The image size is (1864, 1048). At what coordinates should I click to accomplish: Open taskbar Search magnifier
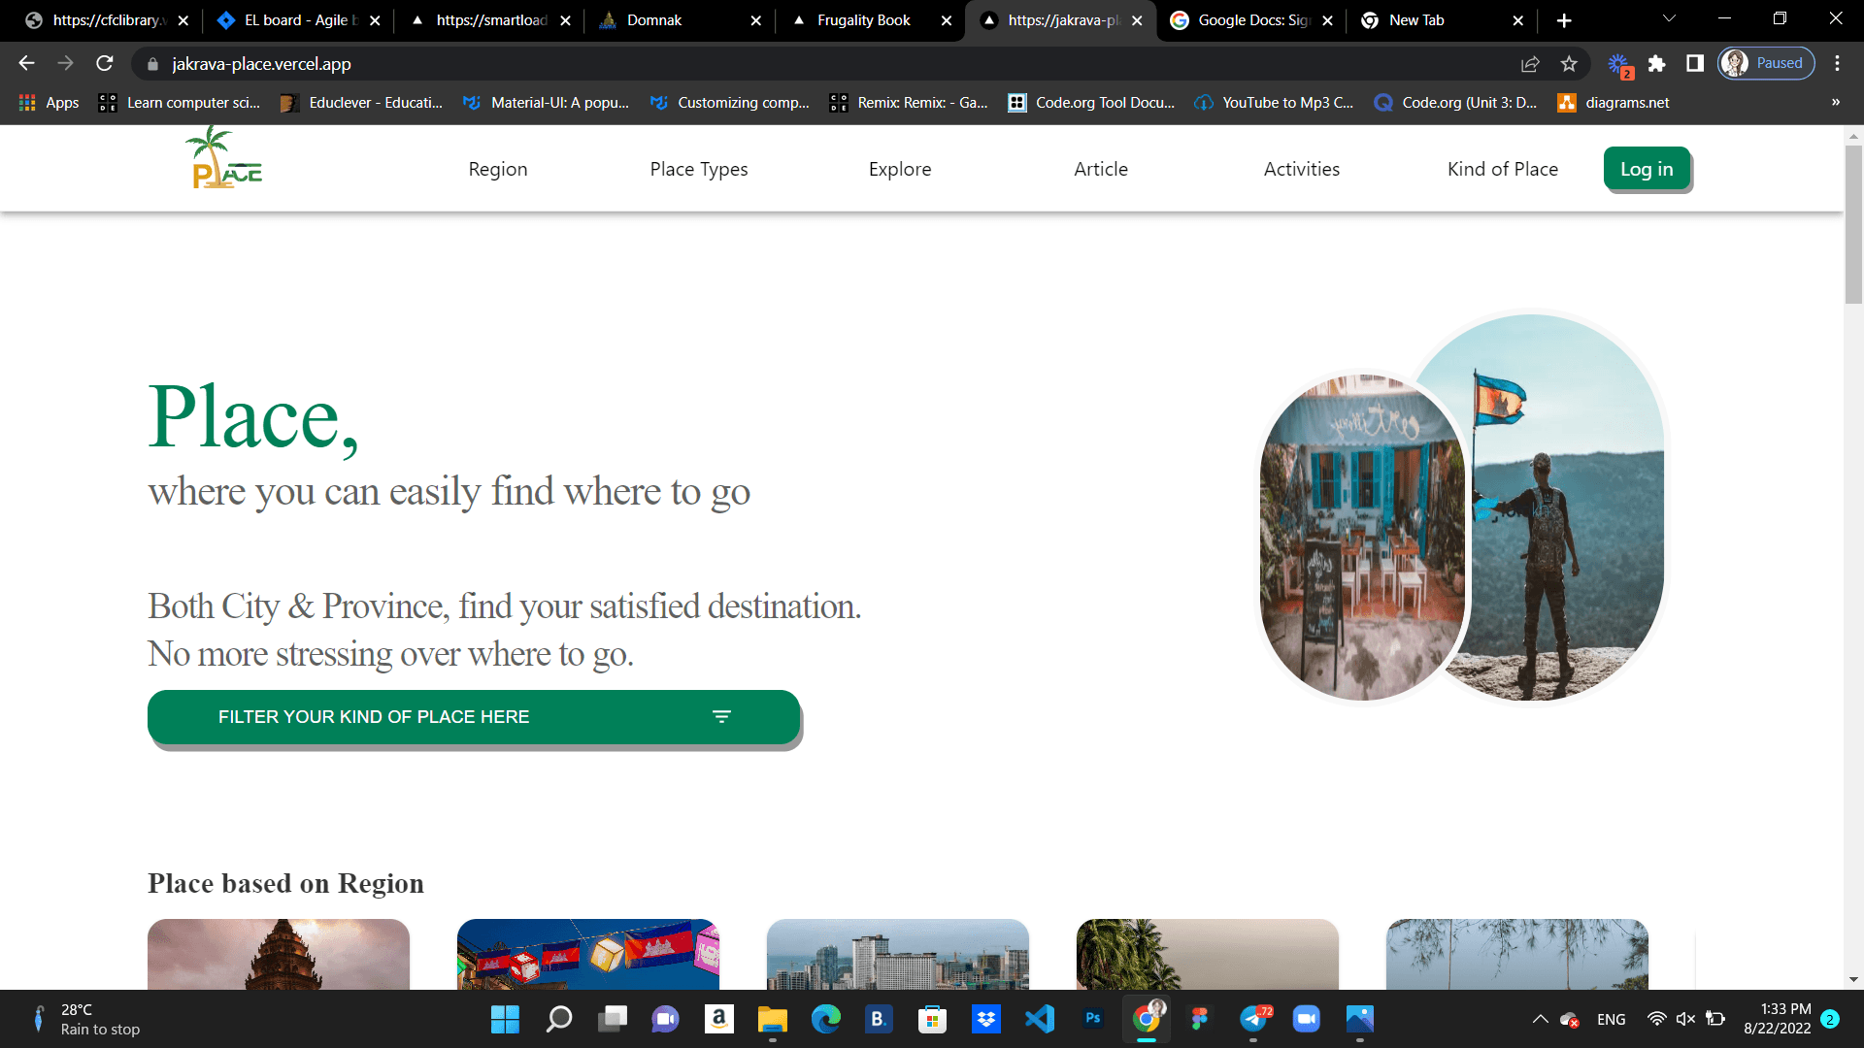tap(559, 1019)
